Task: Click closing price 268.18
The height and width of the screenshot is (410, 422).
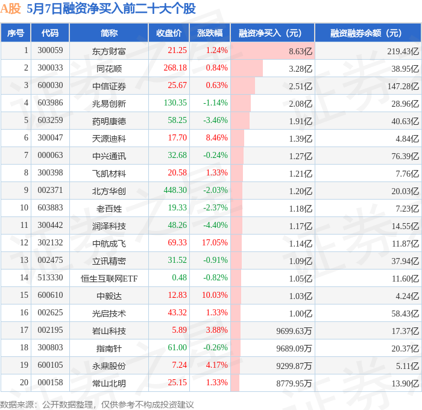Action: coord(175,68)
